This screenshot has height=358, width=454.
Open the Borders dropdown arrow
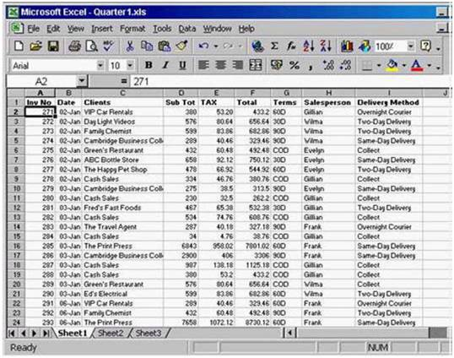(x=379, y=66)
